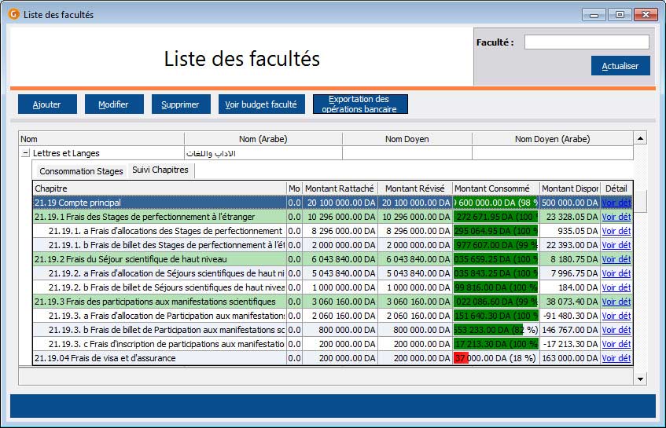Click the orange application icon in title bar
This screenshot has height=428, width=666.
[13, 14]
